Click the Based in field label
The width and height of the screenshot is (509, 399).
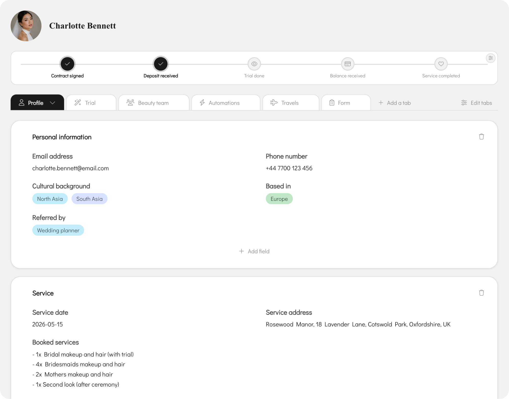pos(278,186)
